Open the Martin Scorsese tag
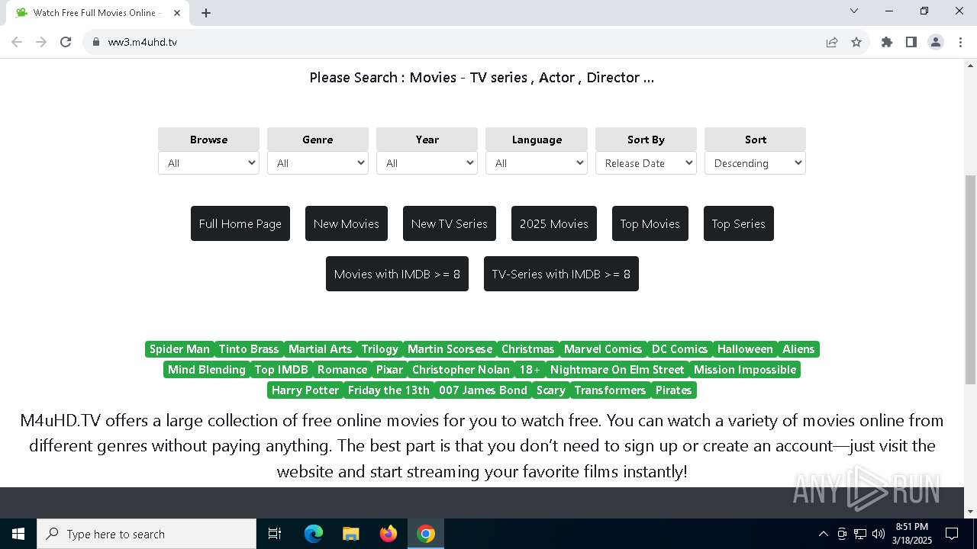This screenshot has height=549, width=977. point(450,349)
